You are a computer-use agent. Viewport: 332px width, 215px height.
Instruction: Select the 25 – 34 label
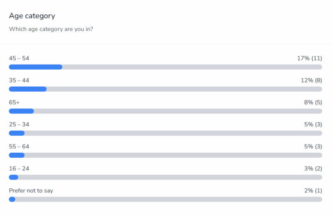click(x=19, y=125)
